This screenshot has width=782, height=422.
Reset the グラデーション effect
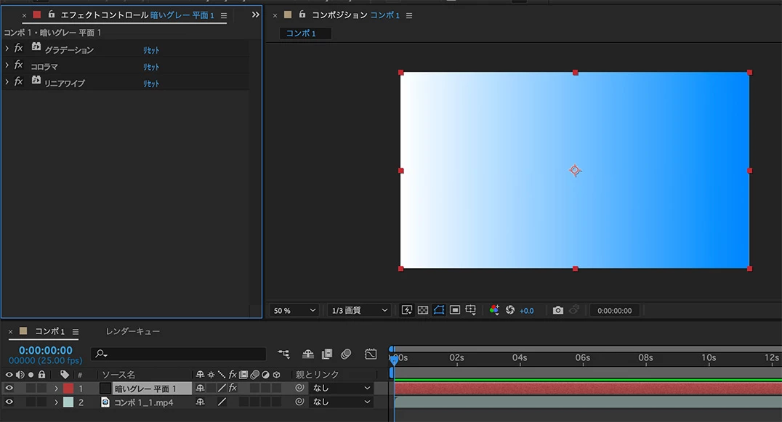pos(151,50)
